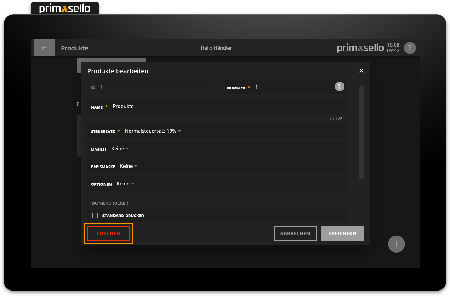Viewport: 450px width, 296px height.
Task: Open the numeric keypad for Nummer
Action: click(x=339, y=87)
